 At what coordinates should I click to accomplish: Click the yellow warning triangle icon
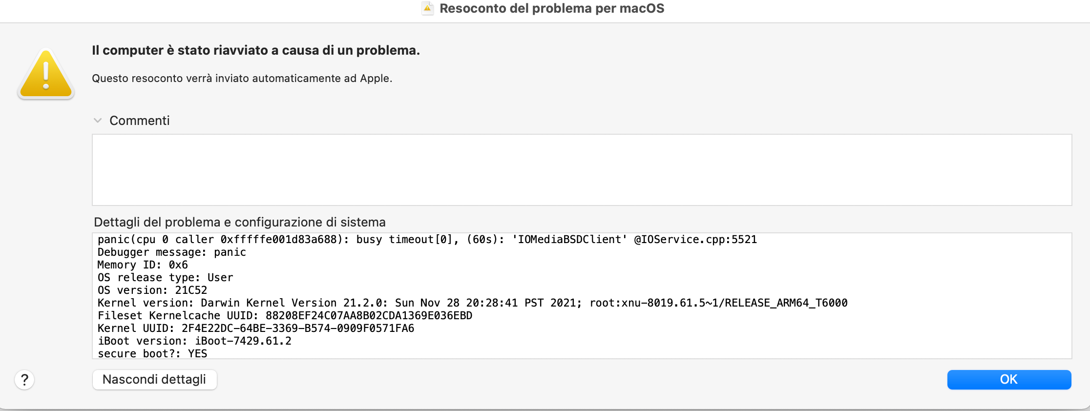pos(46,74)
